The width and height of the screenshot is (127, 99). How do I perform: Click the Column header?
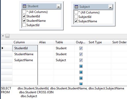click(x=25, y=42)
